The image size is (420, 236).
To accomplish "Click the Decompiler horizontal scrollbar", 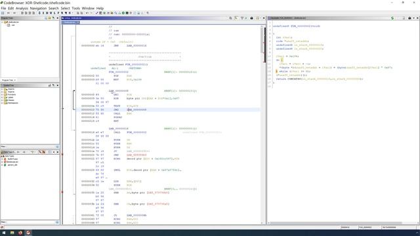I will (x=336, y=223).
